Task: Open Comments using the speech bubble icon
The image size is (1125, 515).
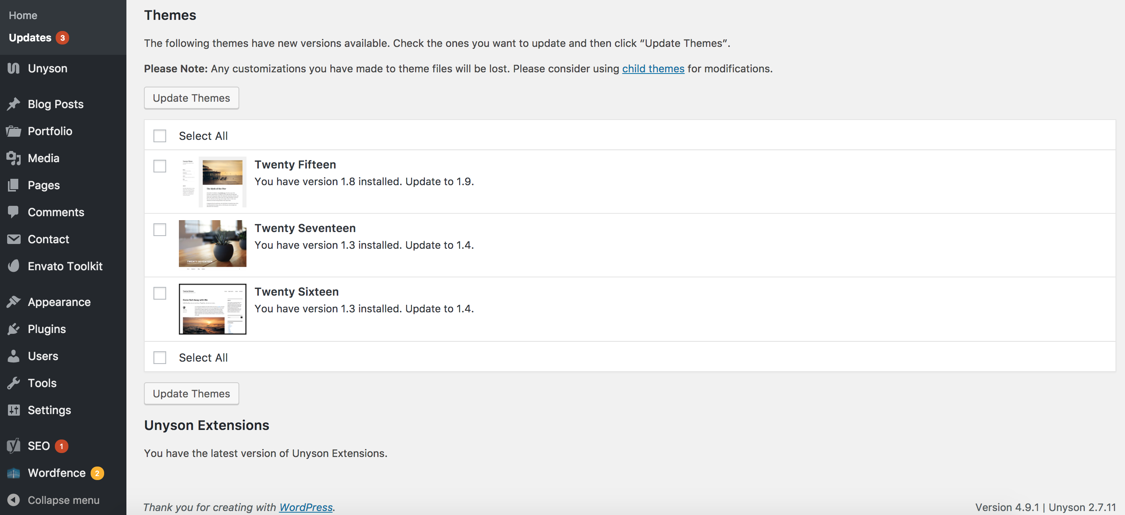Action: click(x=13, y=212)
